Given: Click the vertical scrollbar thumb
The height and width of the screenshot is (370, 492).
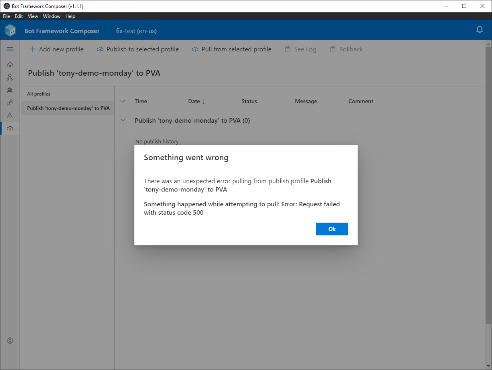Looking at the screenshot, I should (x=488, y=184).
